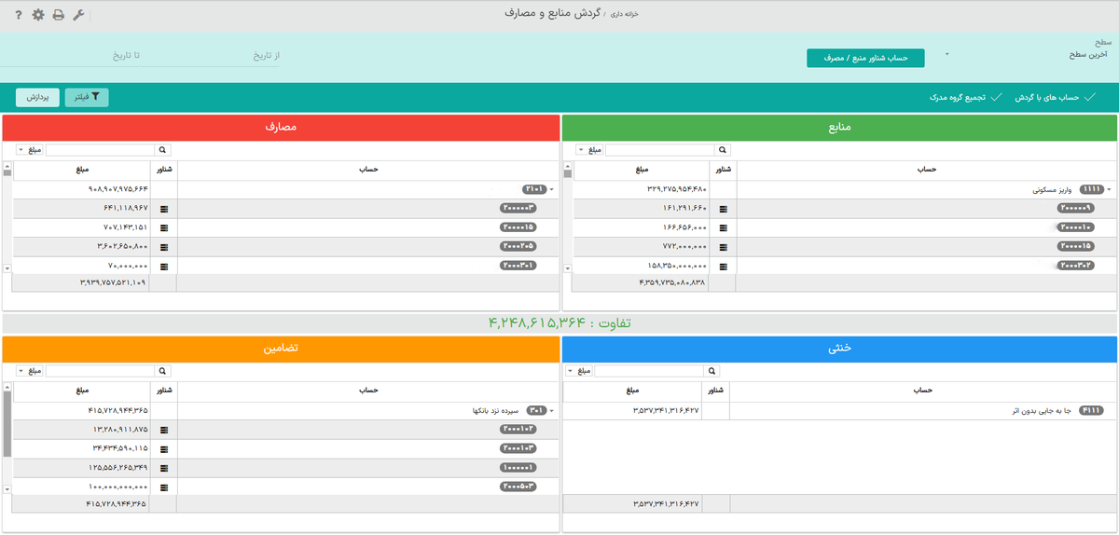Open شناور list icon for account 2000003
This screenshot has width=1119, height=535.
(x=164, y=209)
